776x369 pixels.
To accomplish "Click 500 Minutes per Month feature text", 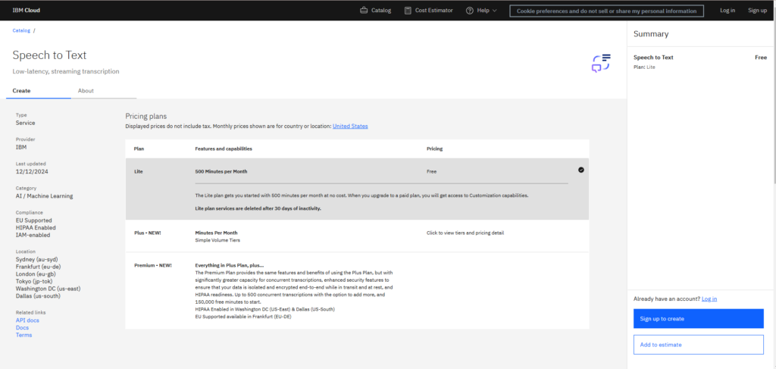I will tap(221, 172).
